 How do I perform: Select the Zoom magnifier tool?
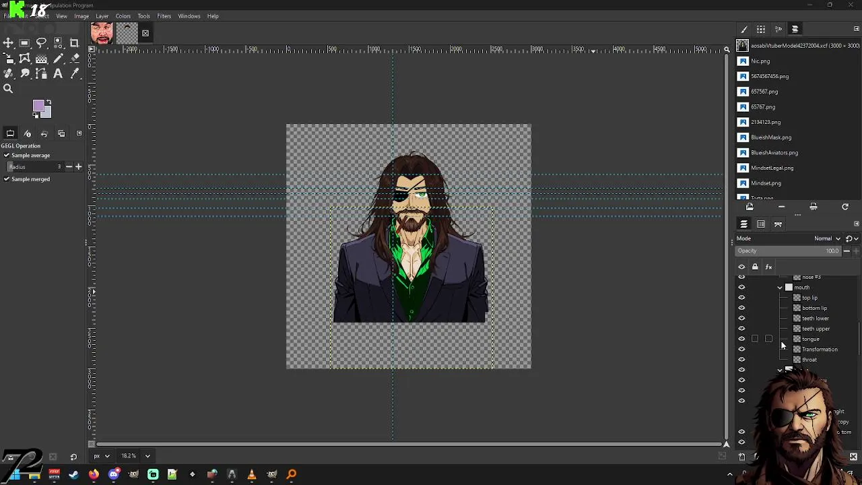pyautogui.click(x=8, y=89)
